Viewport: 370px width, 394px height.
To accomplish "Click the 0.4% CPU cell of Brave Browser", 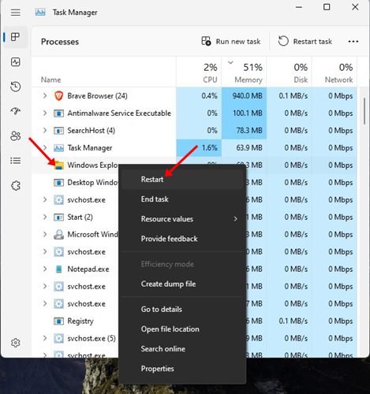I will click(199, 96).
